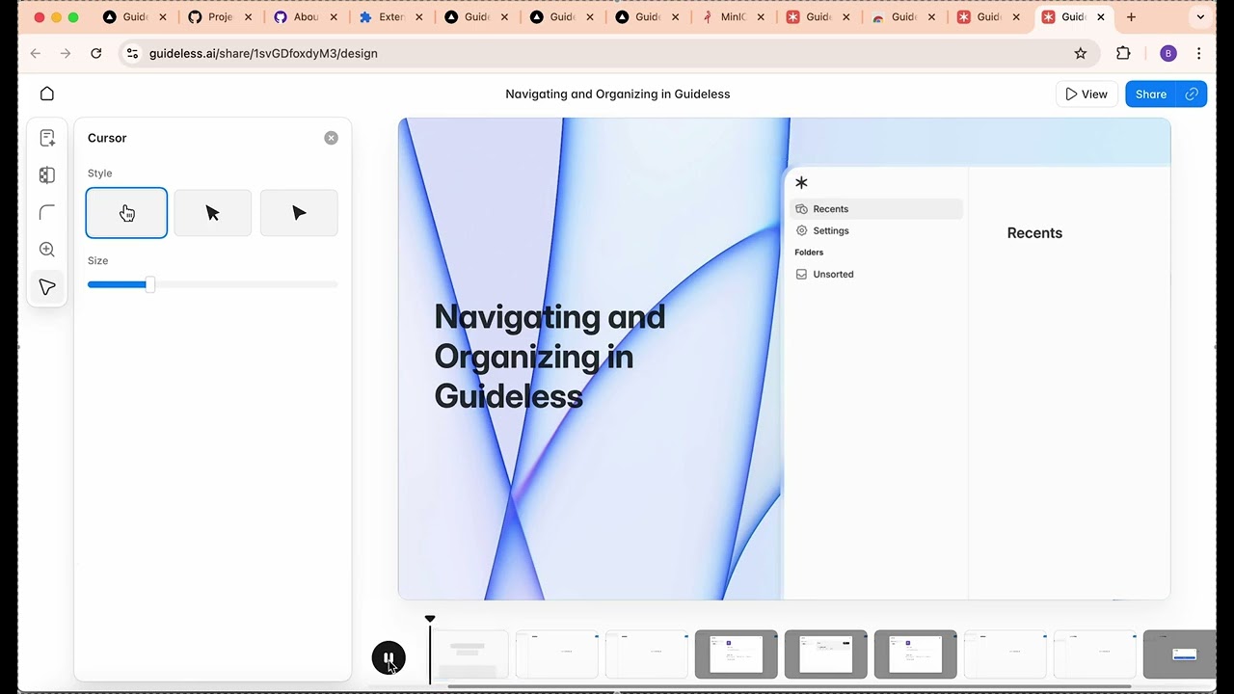Switch to the Exten tab
The image size is (1234, 694).
tap(390, 17)
